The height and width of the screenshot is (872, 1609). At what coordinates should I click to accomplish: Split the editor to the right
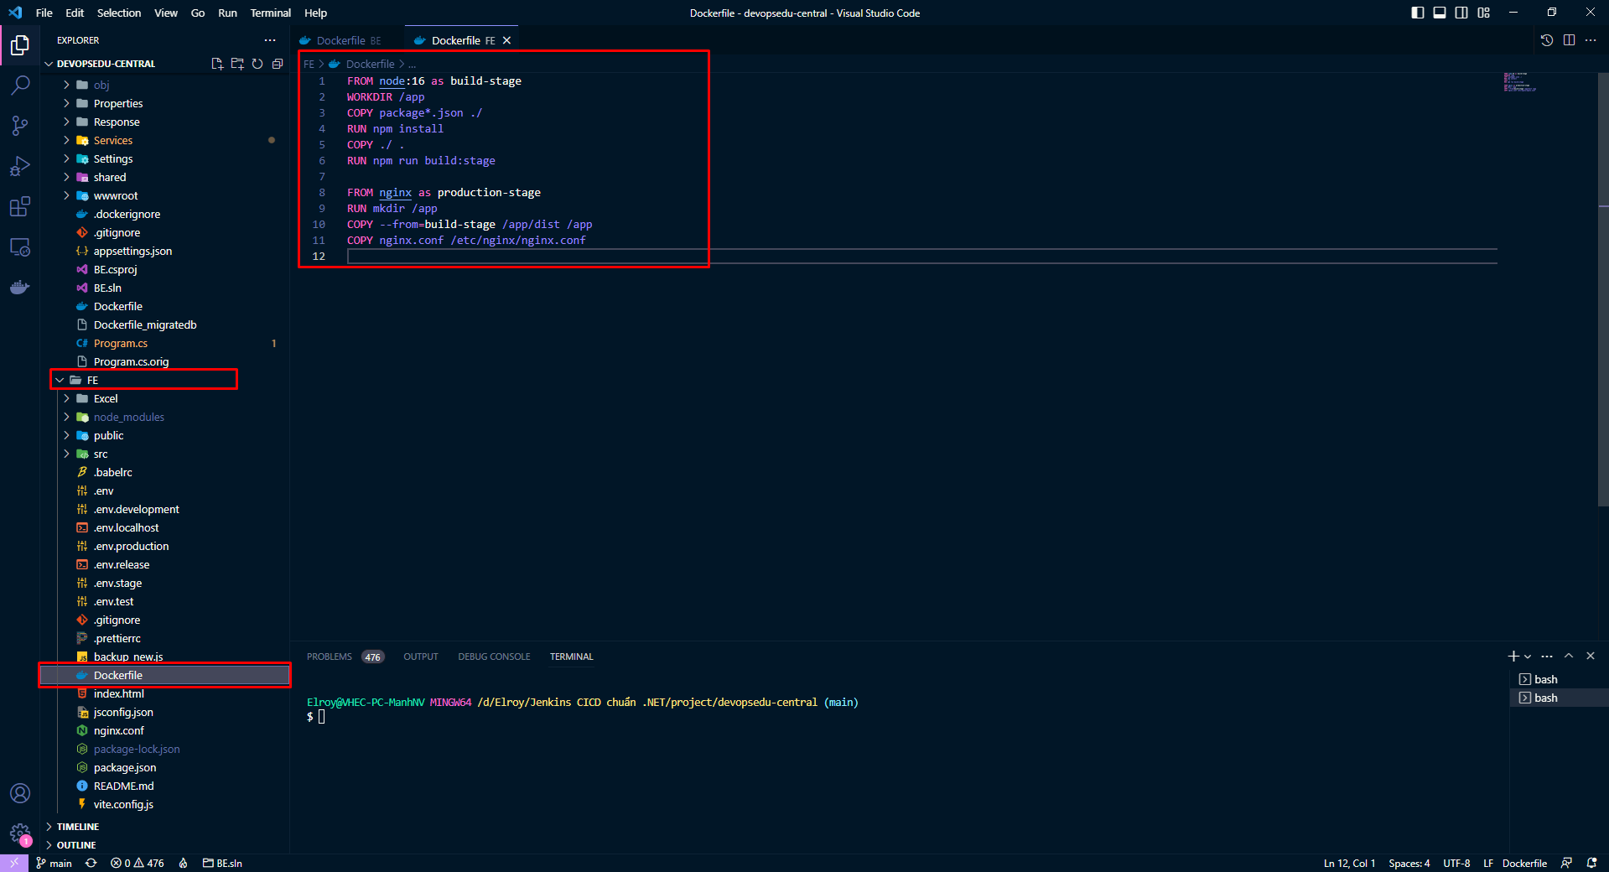[1569, 40]
